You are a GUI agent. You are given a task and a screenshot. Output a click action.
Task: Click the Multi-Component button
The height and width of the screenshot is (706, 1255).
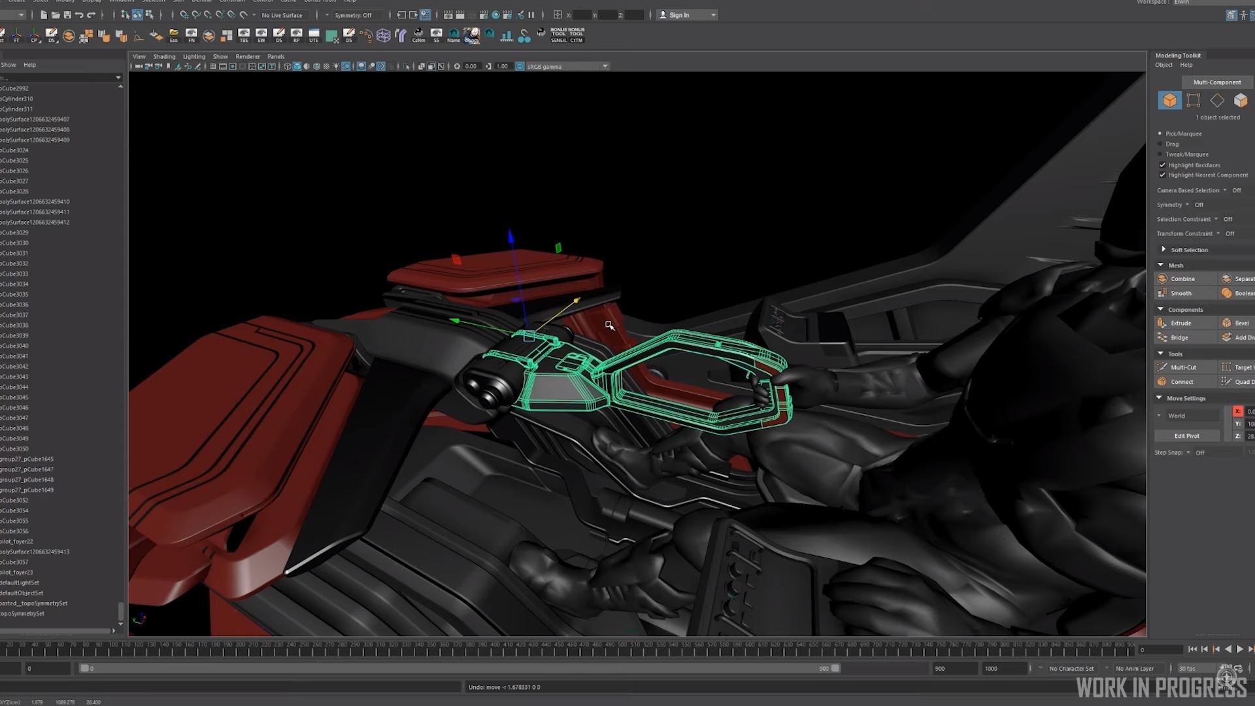(x=1216, y=82)
